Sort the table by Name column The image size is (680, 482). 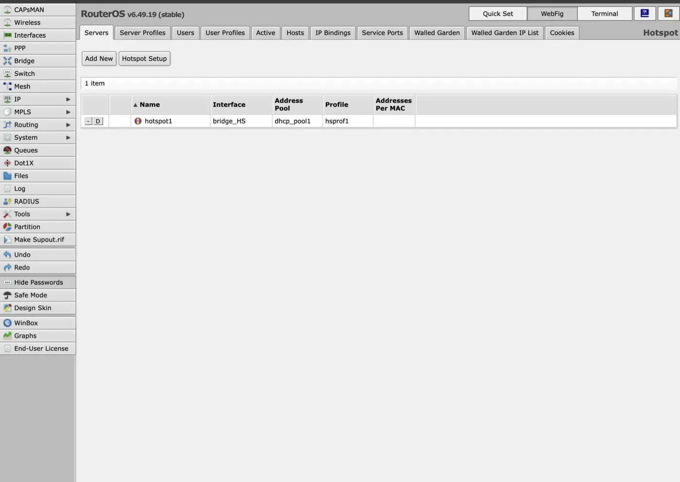pyautogui.click(x=170, y=104)
